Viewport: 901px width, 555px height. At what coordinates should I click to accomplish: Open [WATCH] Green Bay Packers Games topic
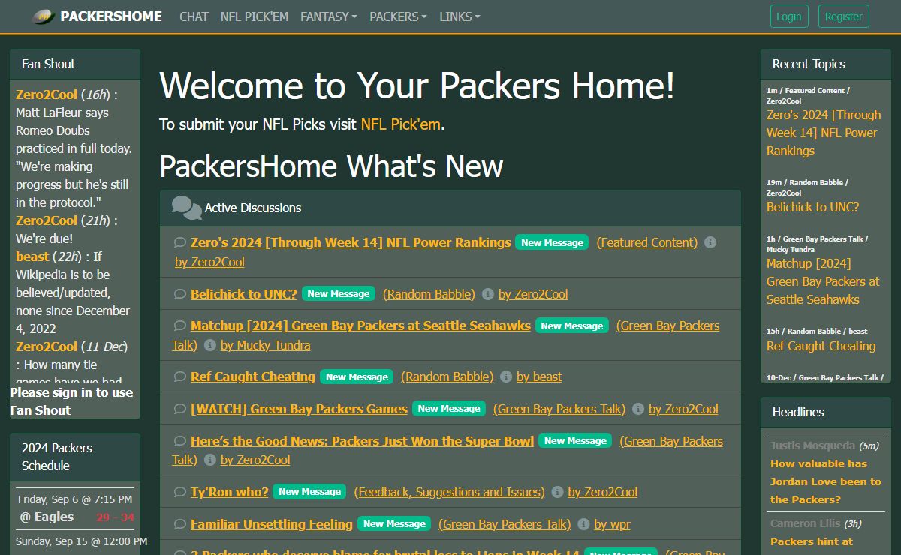(x=299, y=409)
